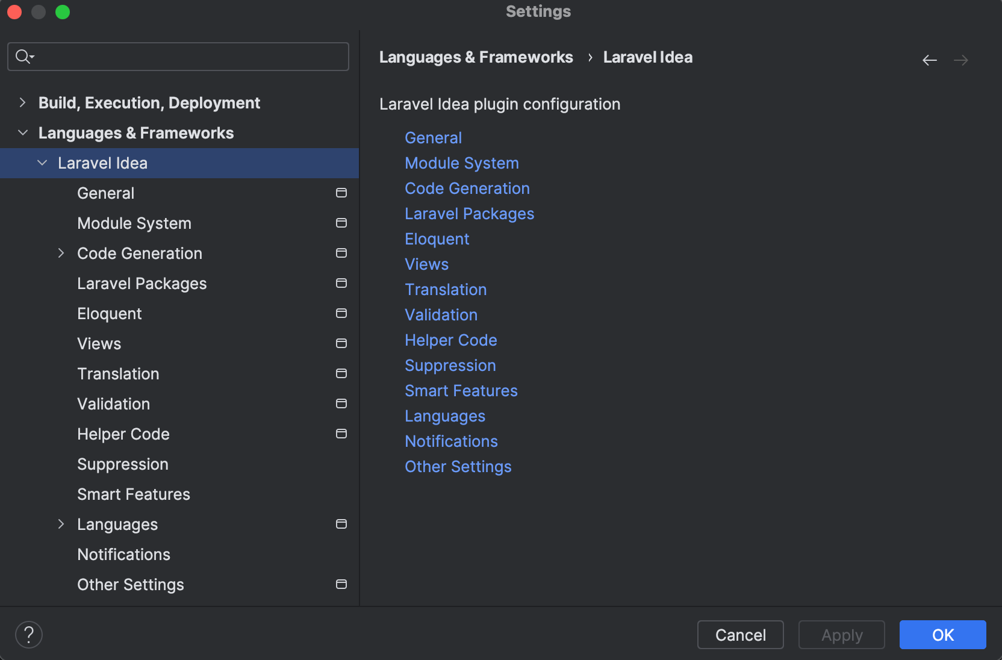Click the back navigation arrow
The image size is (1002, 660).
[x=930, y=60]
